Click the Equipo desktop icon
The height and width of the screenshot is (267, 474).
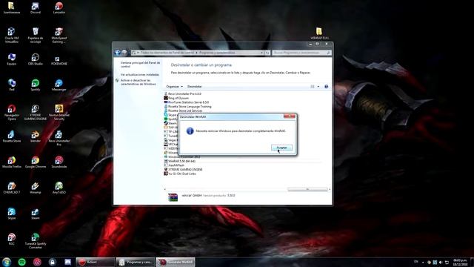click(x=12, y=59)
